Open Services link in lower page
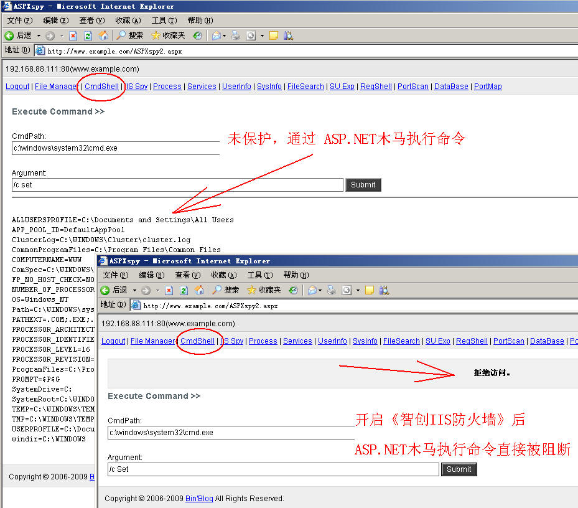Viewport: 578px width, 508px height. point(297,341)
